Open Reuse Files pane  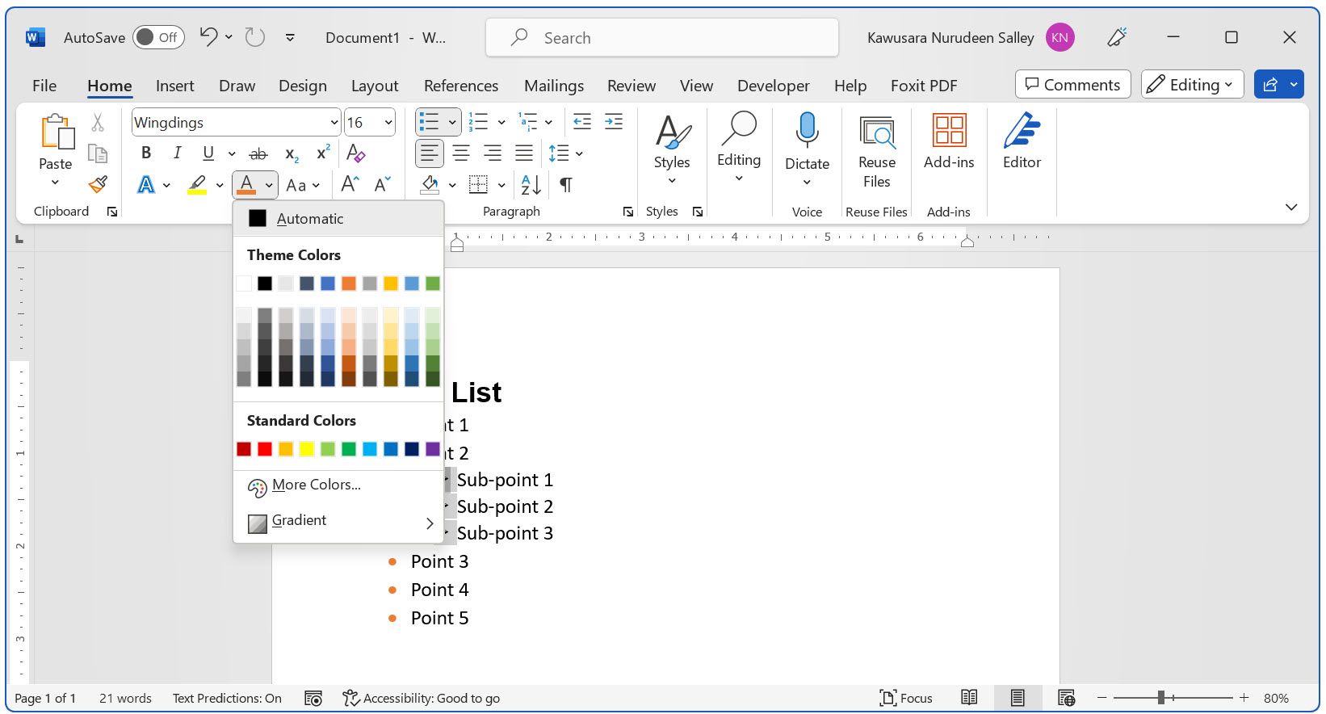click(877, 152)
